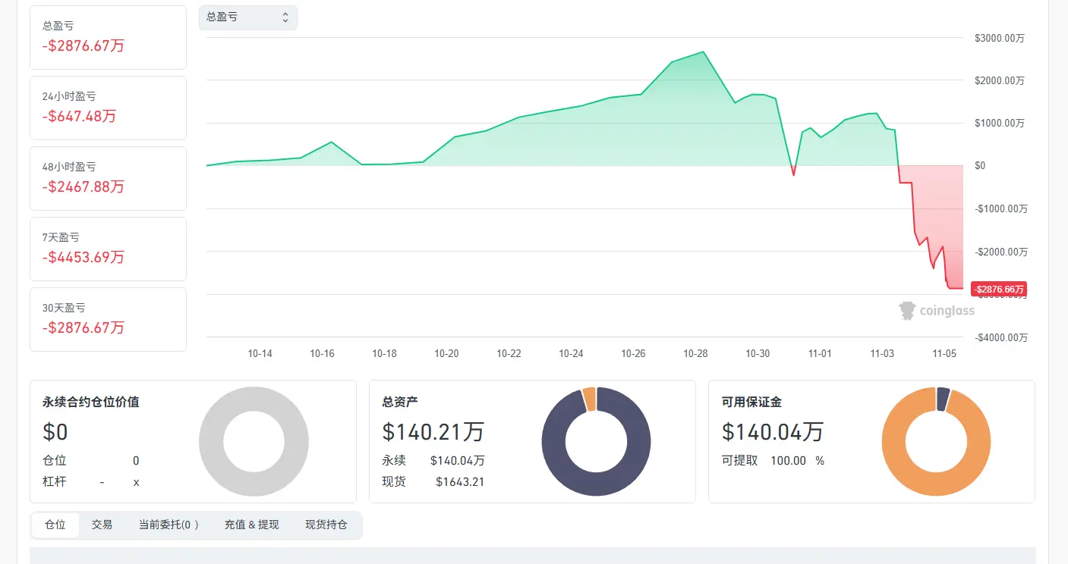Click the -$2876.67万 value under 30天盈亏
This screenshot has height=564, width=1068.
pos(83,327)
